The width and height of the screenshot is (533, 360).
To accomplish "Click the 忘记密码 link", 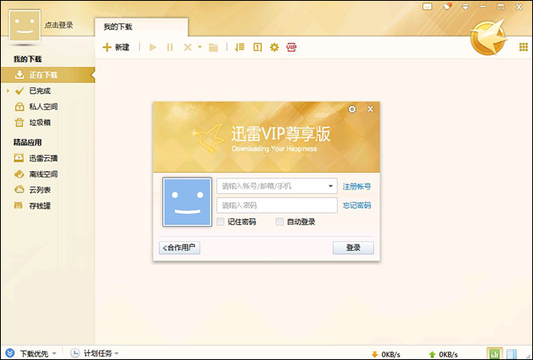I will pos(357,206).
